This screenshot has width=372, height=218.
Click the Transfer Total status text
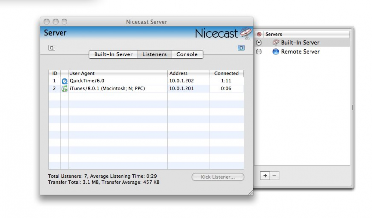[104, 182]
